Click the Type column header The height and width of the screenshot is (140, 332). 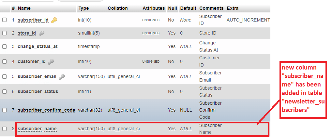pos(83,8)
